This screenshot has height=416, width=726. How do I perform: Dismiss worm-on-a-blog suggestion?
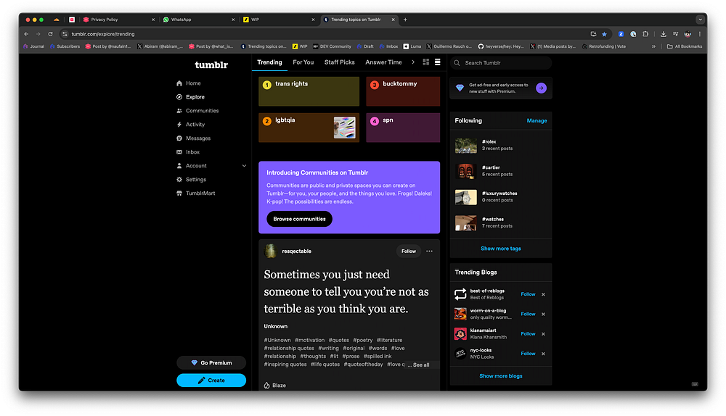[x=543, y=315]
